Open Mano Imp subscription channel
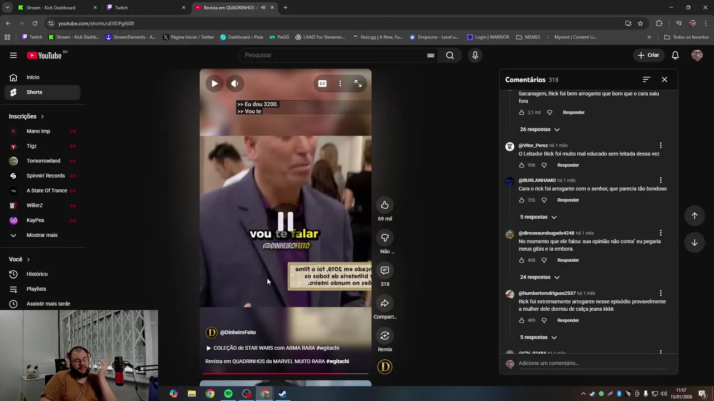Image resolution: width=714 pixels, height=401 pixels. 42,131
